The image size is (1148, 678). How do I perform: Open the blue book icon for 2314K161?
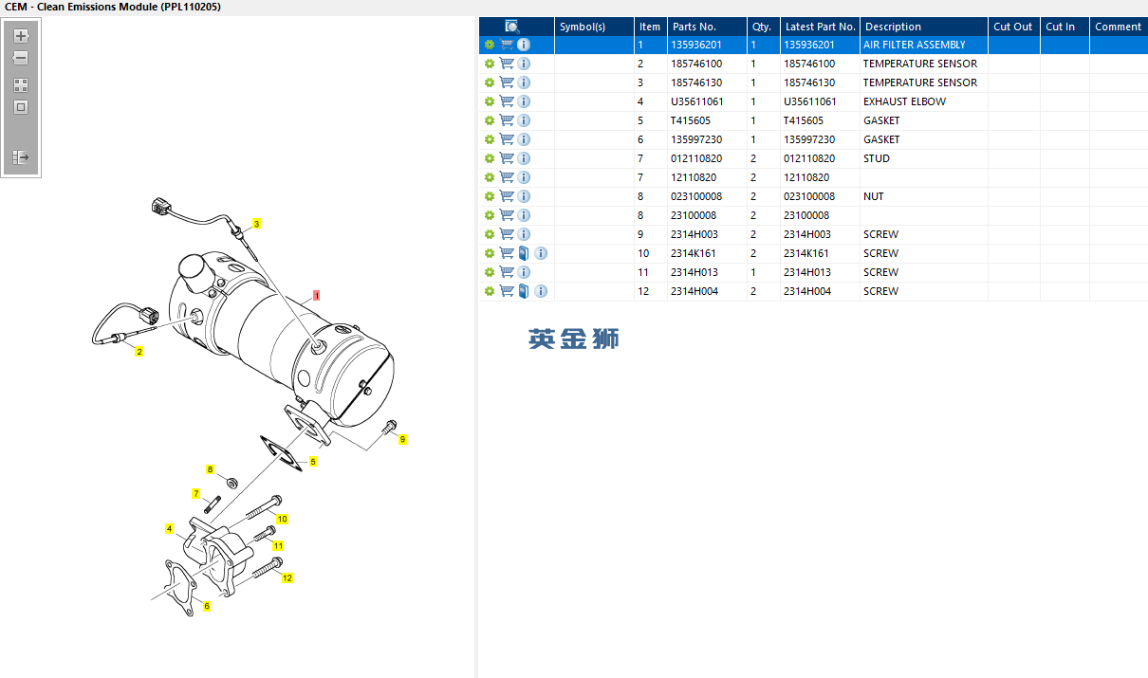pos(524,253)
